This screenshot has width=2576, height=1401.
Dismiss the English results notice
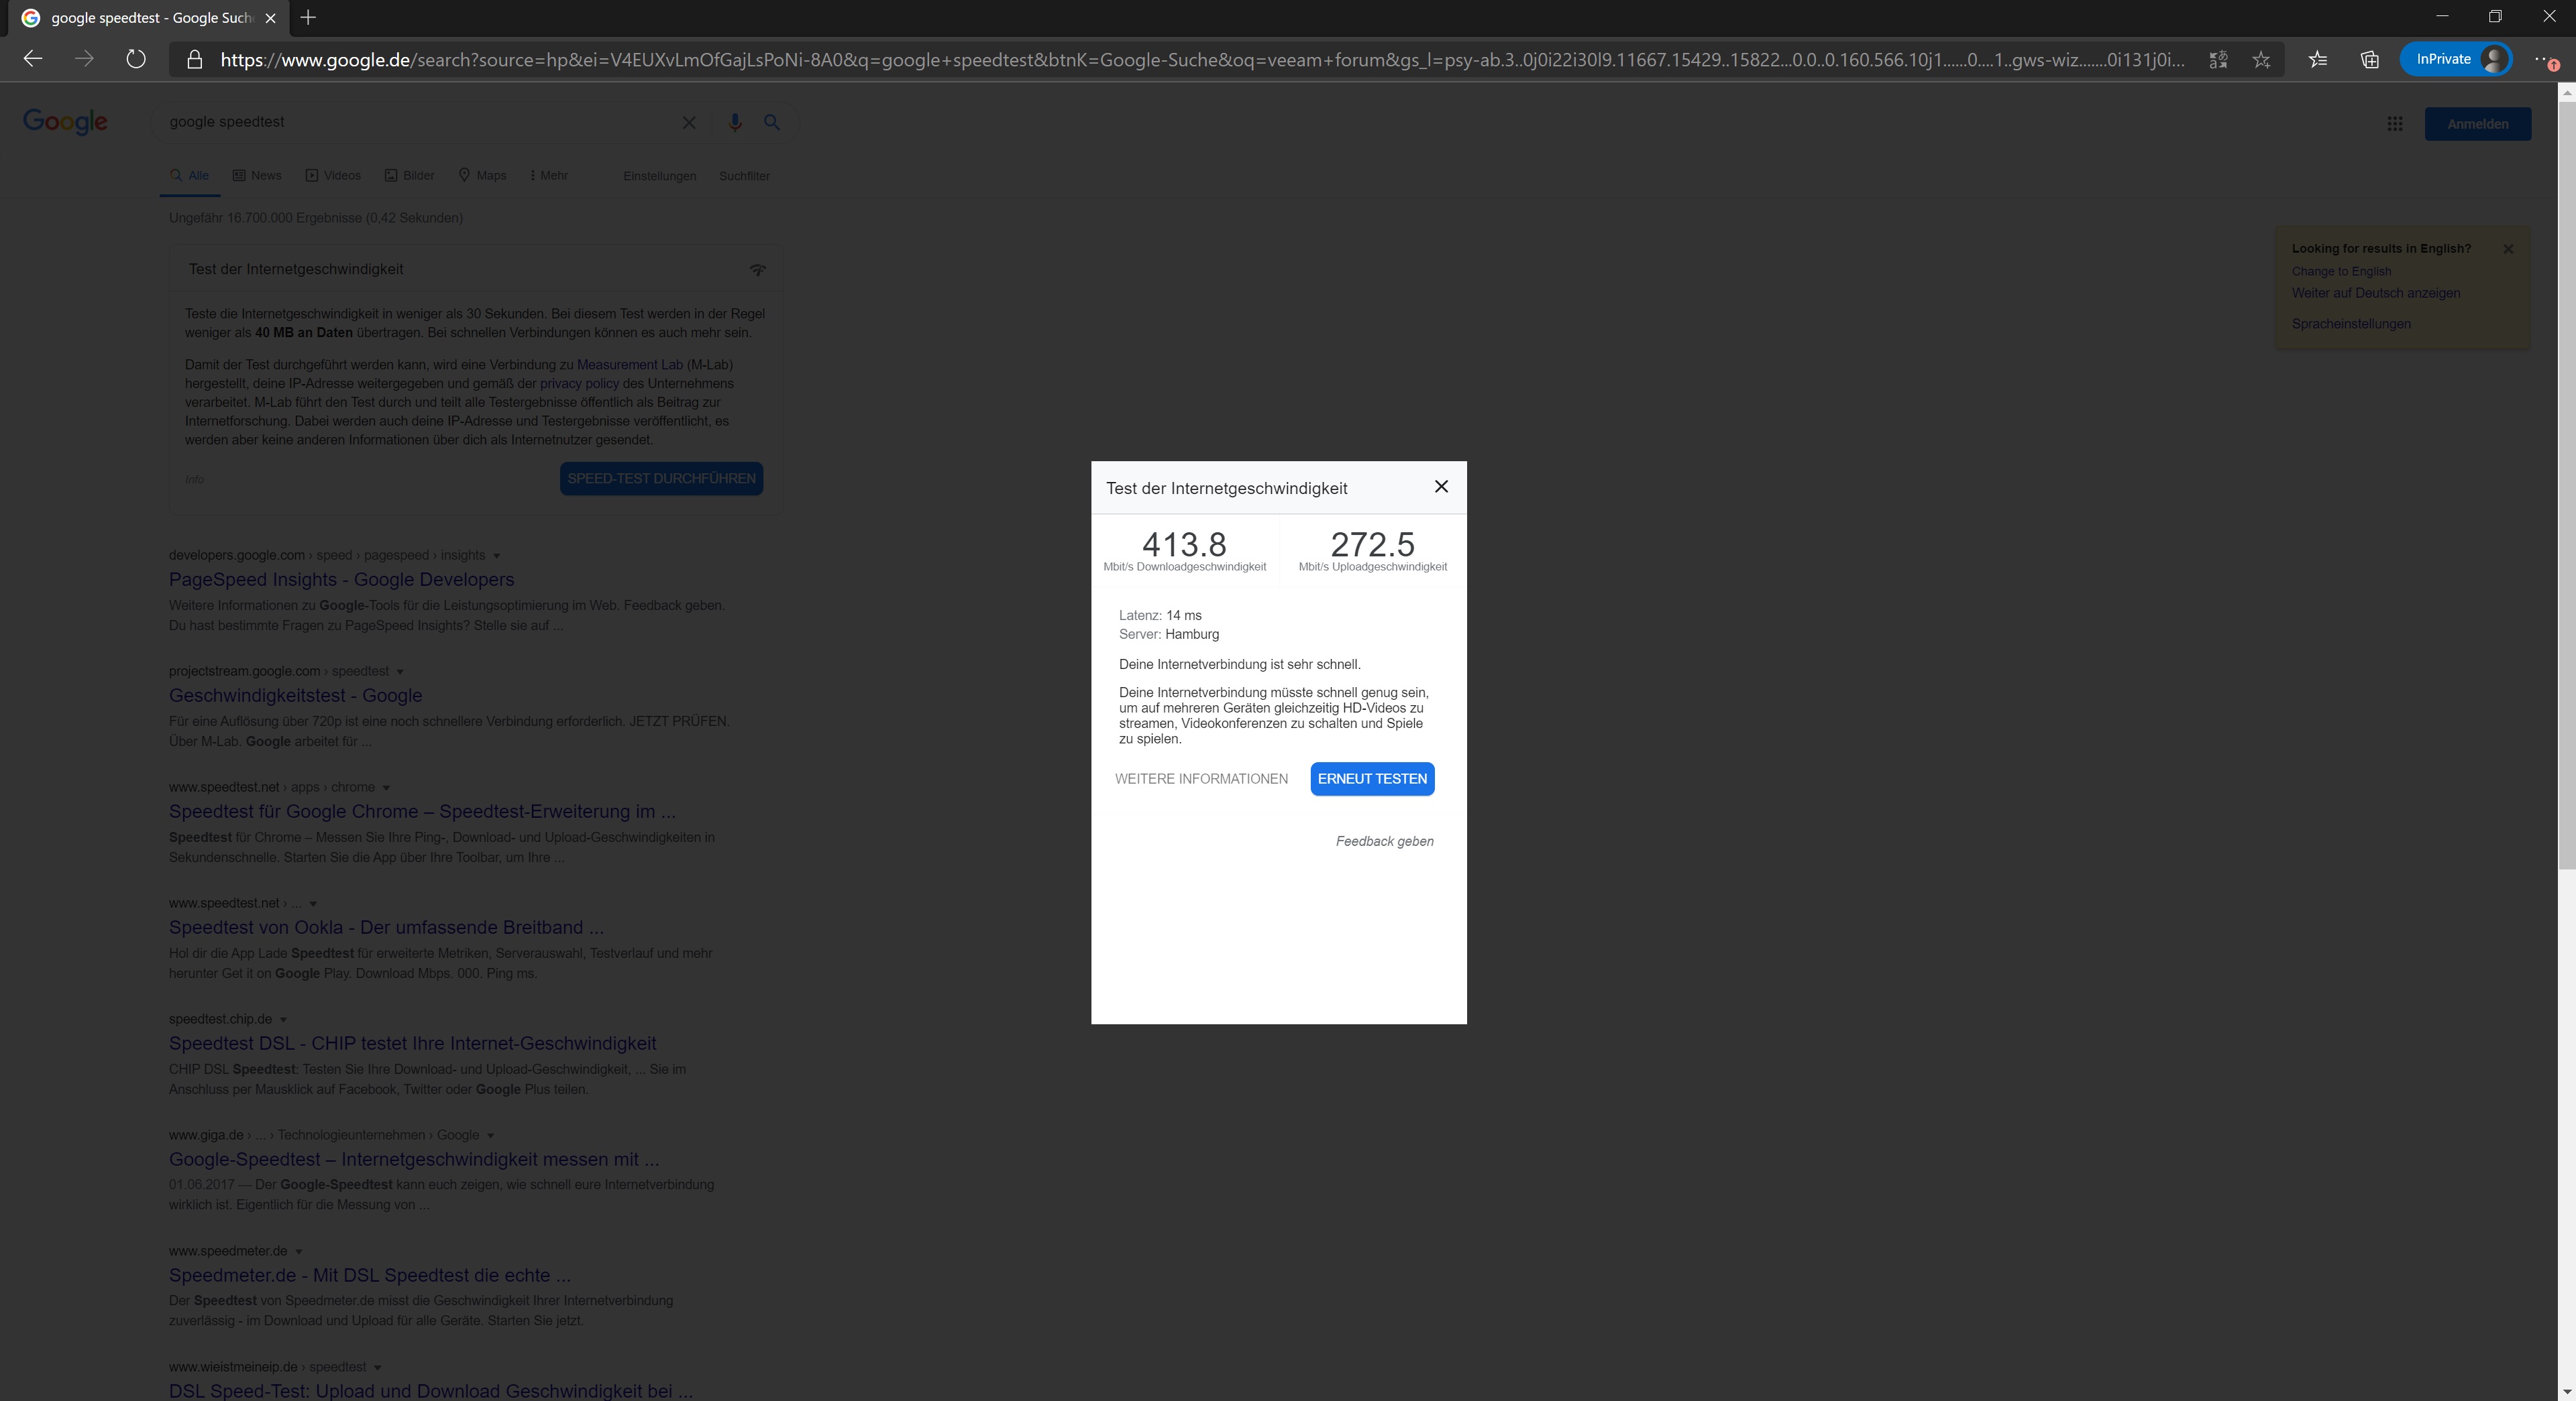pyautogui.click(x=2508, y=249)
